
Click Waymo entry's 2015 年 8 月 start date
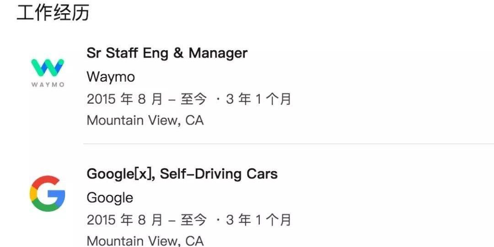pos(125,99)
